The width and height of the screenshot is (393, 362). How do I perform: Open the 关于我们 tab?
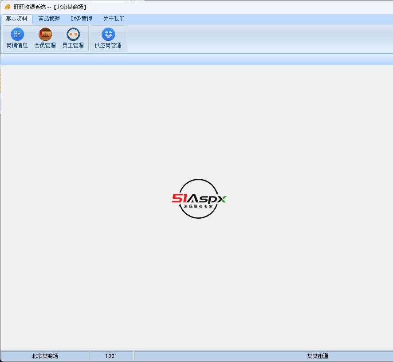(114, 19)
